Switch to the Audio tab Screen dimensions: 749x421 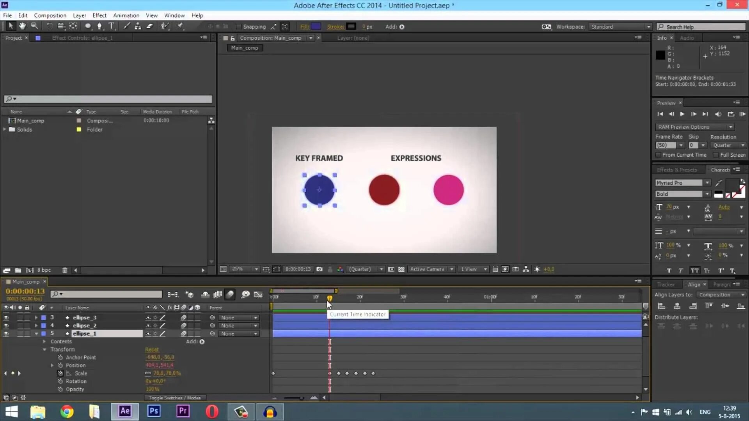[687, 38]
